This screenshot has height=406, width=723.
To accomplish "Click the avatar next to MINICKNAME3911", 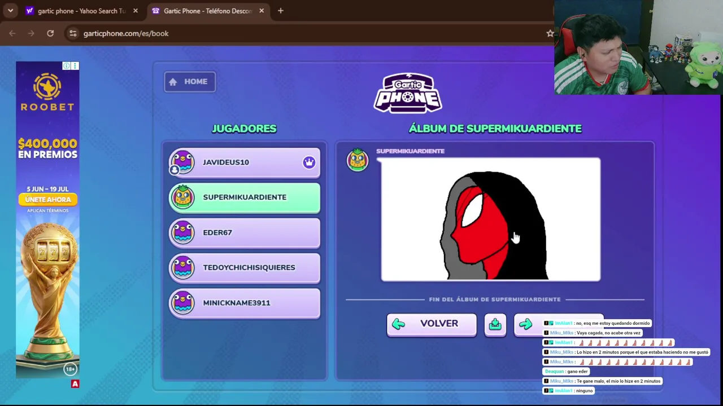I will [x=182, y=303].
